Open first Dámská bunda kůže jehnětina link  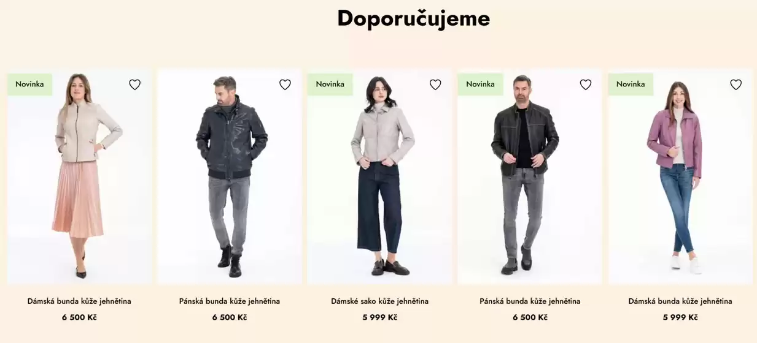tap(79, 301)
